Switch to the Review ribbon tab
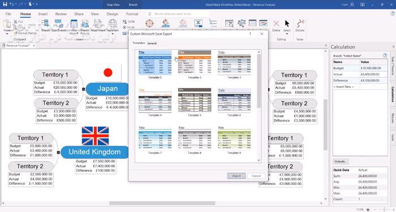 pyautogui.click(x=61, y=14)
